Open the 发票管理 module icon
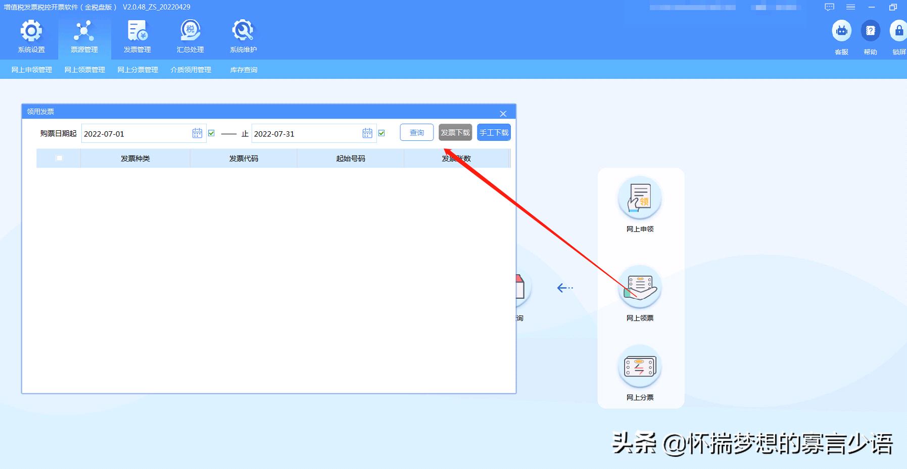 point(136,35)
